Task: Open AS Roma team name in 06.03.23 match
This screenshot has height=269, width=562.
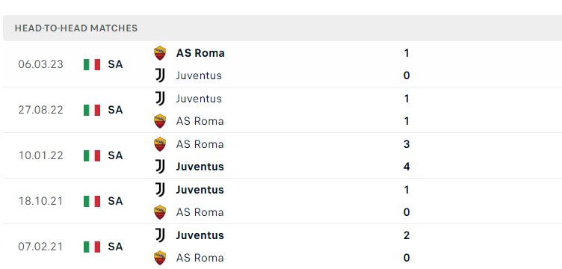Action: tap(200, 53)
